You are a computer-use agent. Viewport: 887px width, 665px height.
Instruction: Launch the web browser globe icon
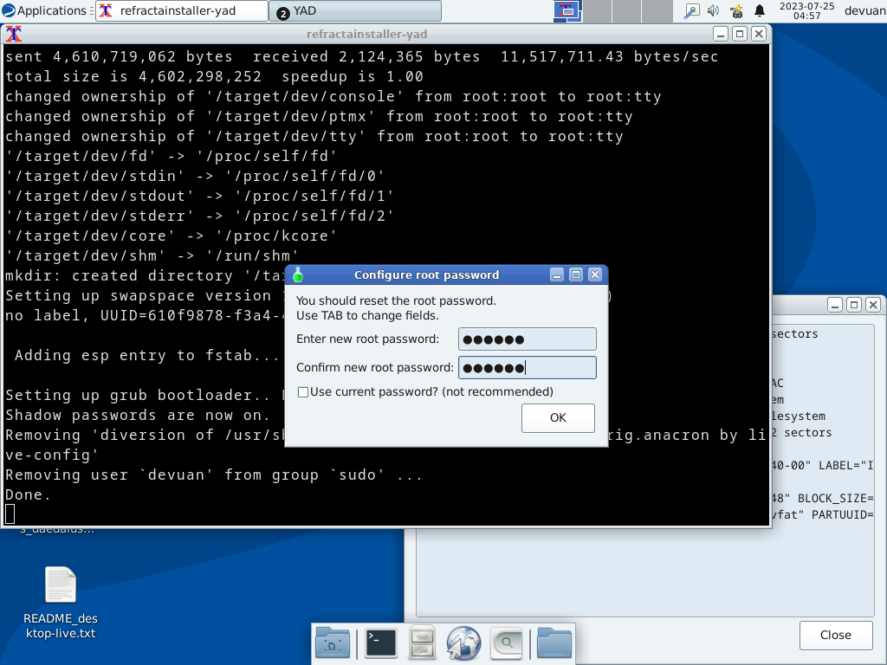[x=463, y=643]
